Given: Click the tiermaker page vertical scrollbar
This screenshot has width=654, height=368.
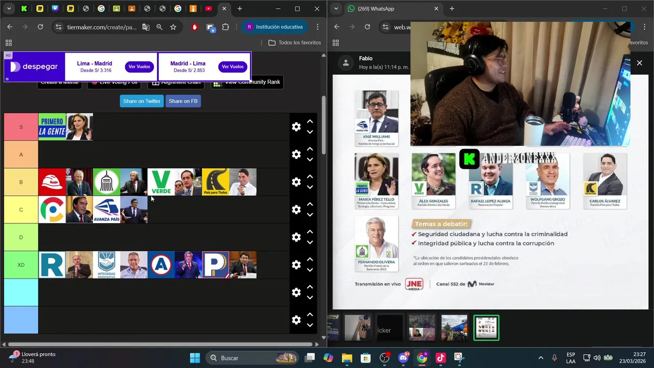Looking at the screenshot, I should pyautogui.click(x=323, y=125).
